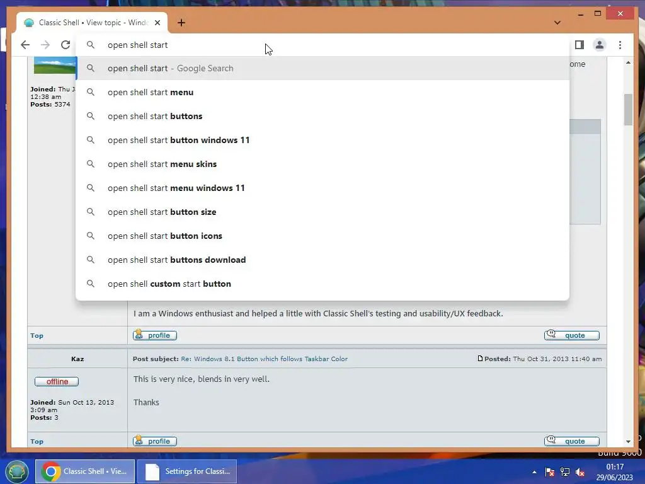Open the Action Center flag icon

point(549,472)
